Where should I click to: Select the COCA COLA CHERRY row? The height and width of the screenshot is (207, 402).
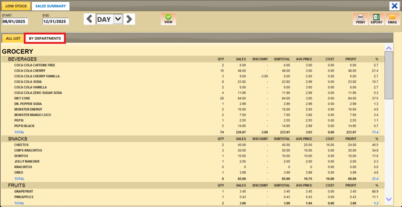[x=30, y=71]
